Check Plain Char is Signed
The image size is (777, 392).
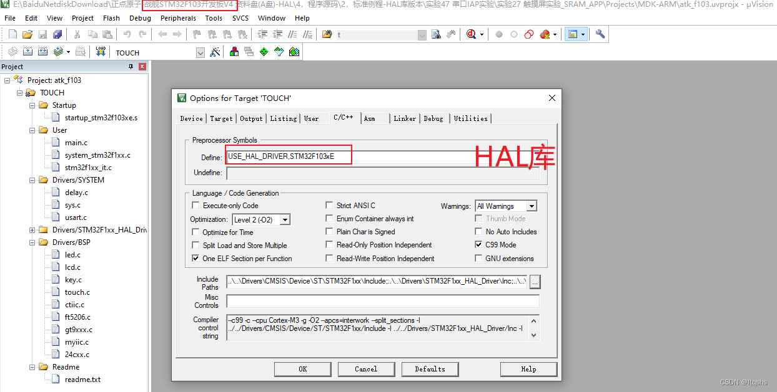(329, 232)
